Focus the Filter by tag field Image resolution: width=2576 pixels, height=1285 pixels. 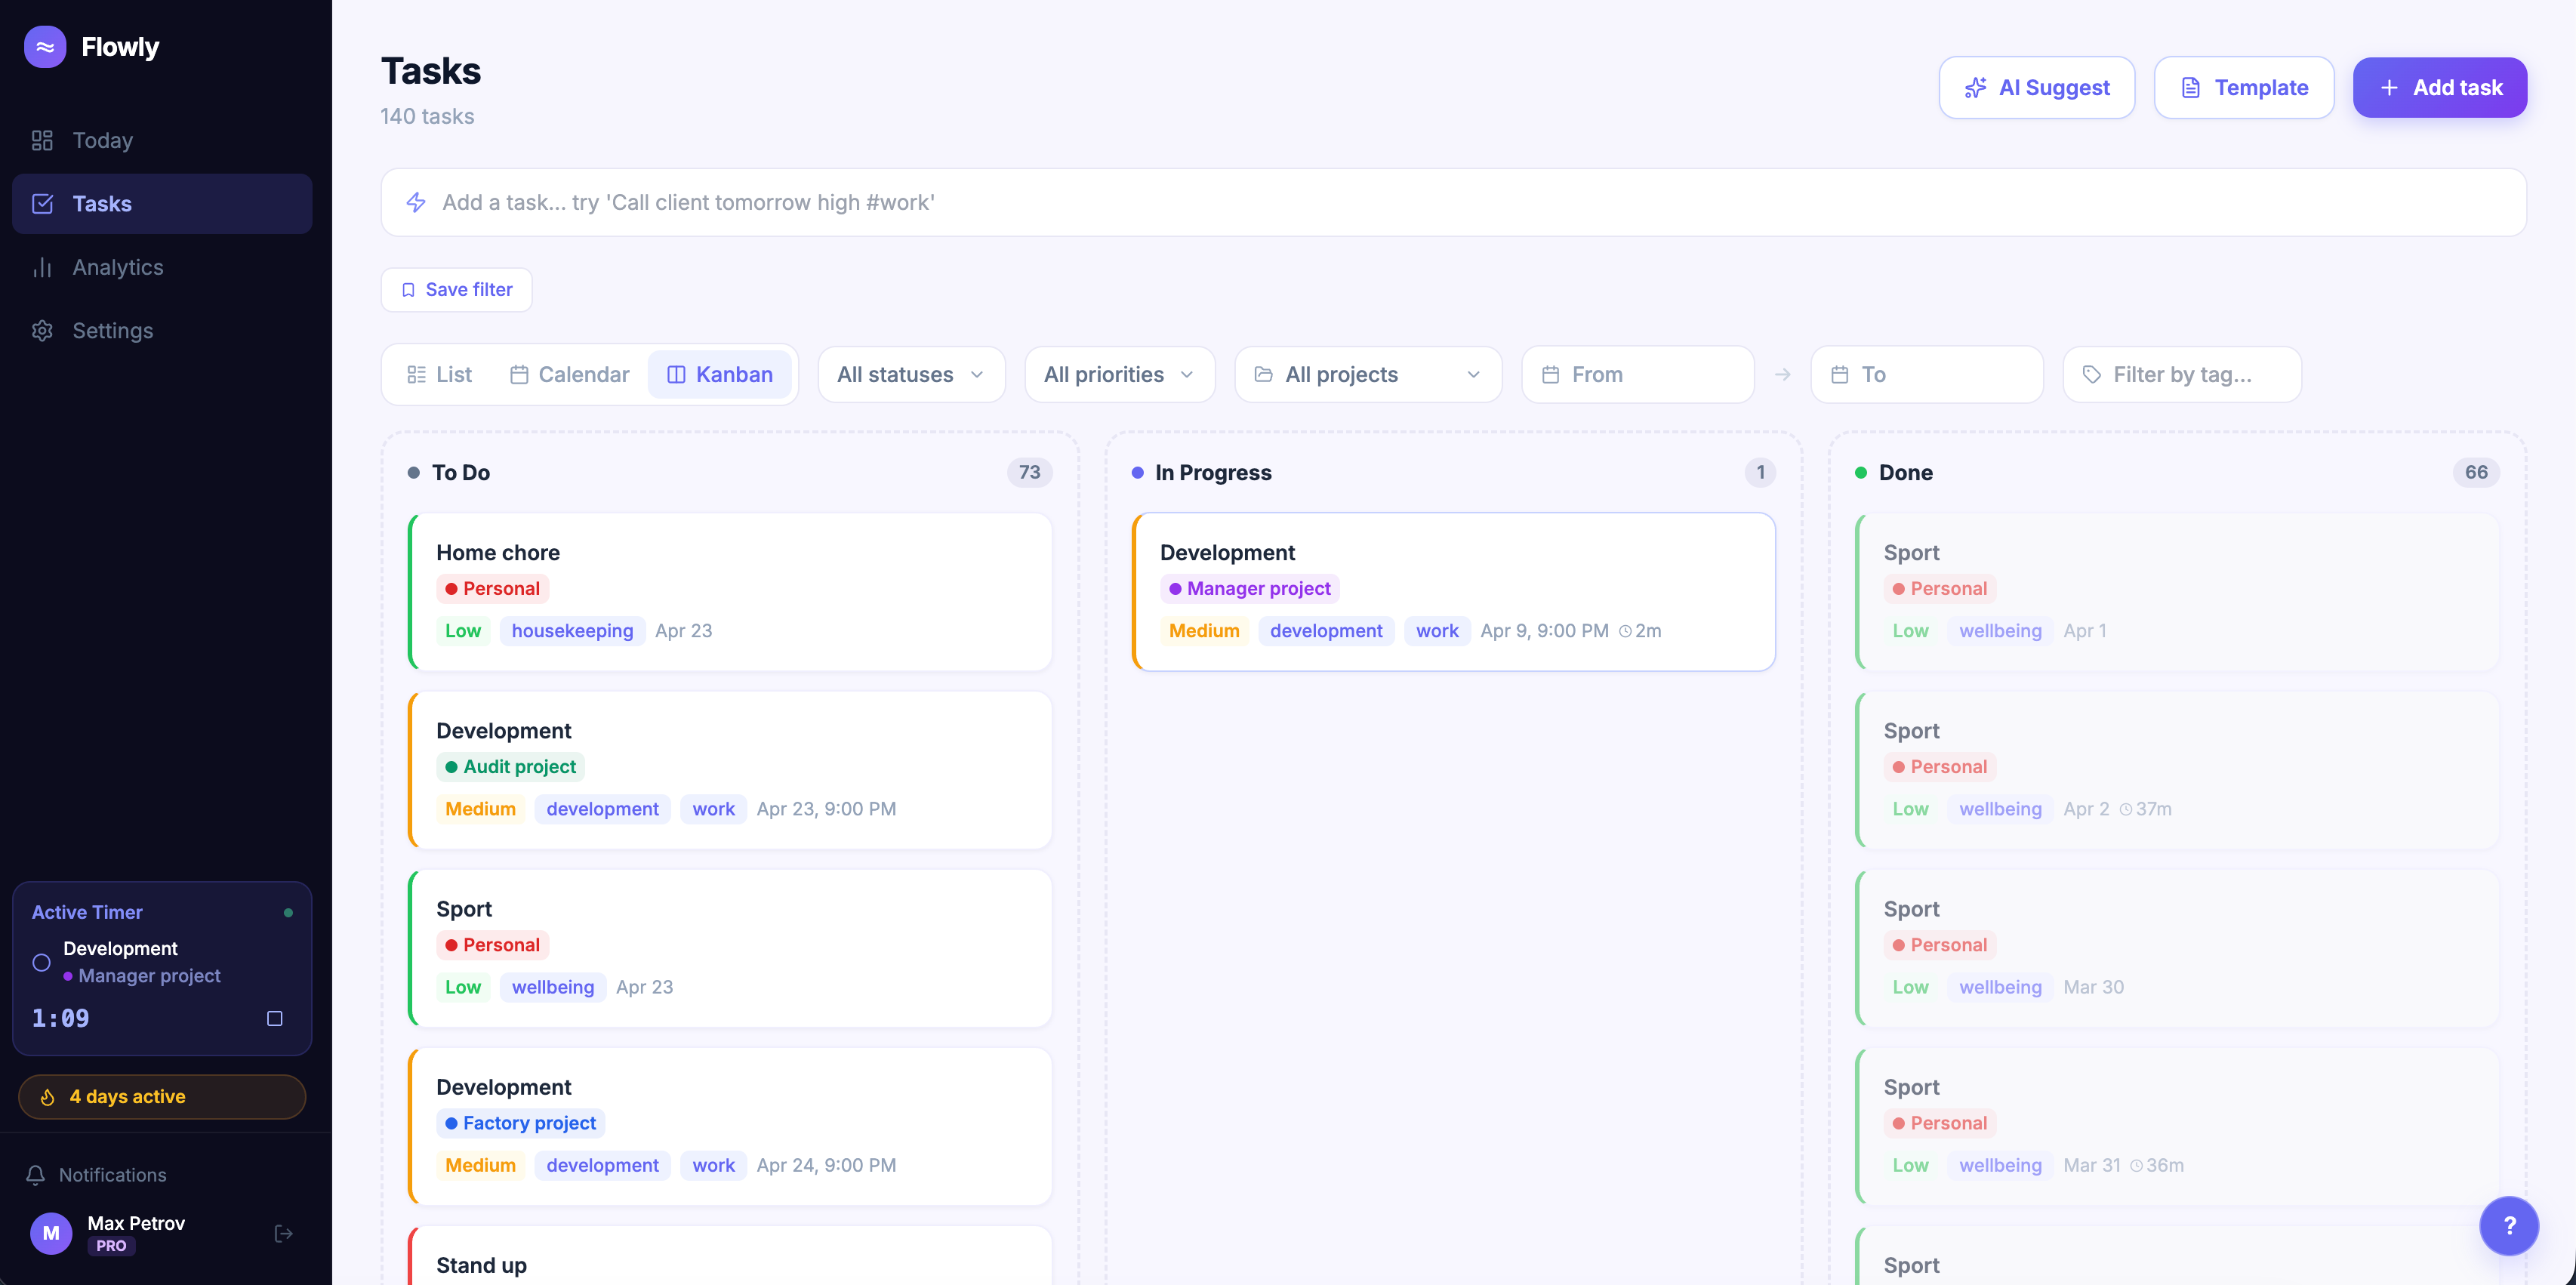click(2182, 374)
